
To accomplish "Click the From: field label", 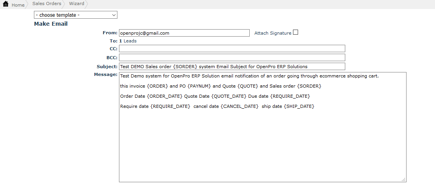I will click(110, 33).
